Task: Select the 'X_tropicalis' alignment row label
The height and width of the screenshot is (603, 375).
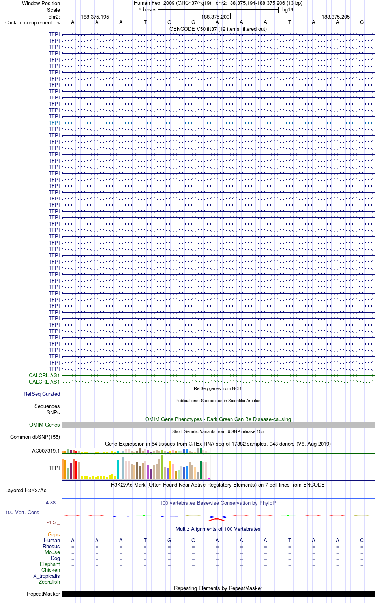Action: (x=47, y=576)
